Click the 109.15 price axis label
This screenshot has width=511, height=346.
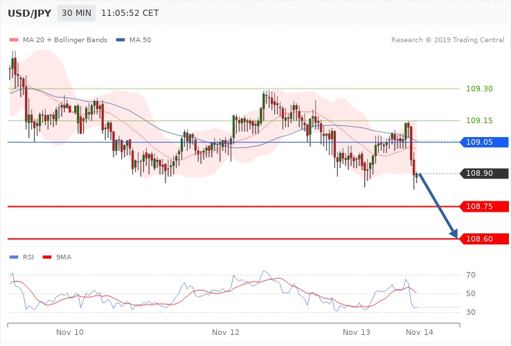(x=479, y=121)
